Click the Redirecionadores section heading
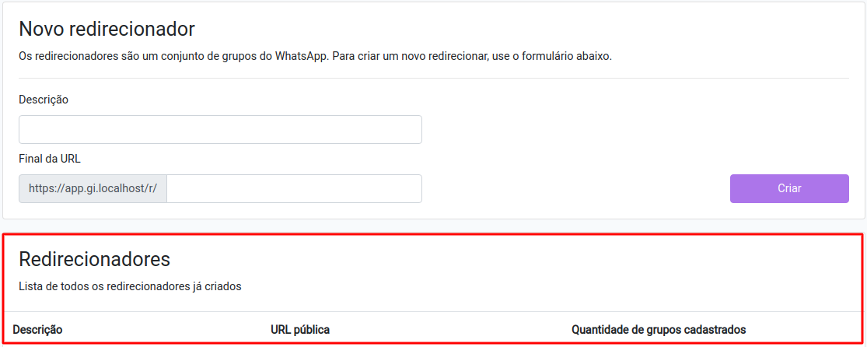Screen dimensions: 867x347 pos(94,259)
